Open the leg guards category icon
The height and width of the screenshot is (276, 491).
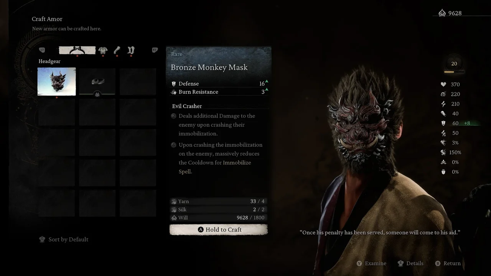[131, 50]
